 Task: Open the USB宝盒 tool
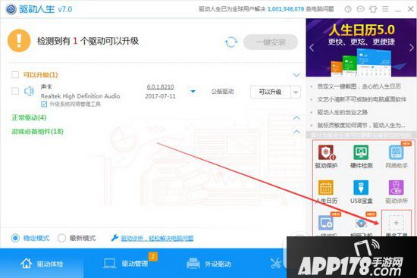[x=361, y=192]
